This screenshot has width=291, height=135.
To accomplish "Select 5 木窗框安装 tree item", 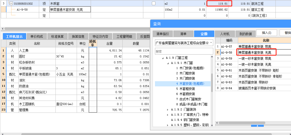I will point(186,89).
